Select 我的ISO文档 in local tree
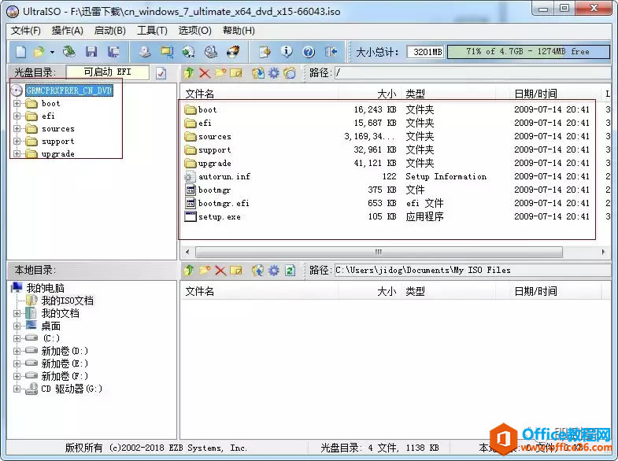The image size is (618, 461). (68, 301)
